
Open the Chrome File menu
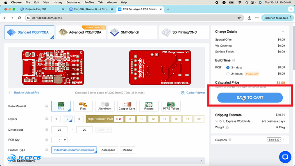[28, 2]
